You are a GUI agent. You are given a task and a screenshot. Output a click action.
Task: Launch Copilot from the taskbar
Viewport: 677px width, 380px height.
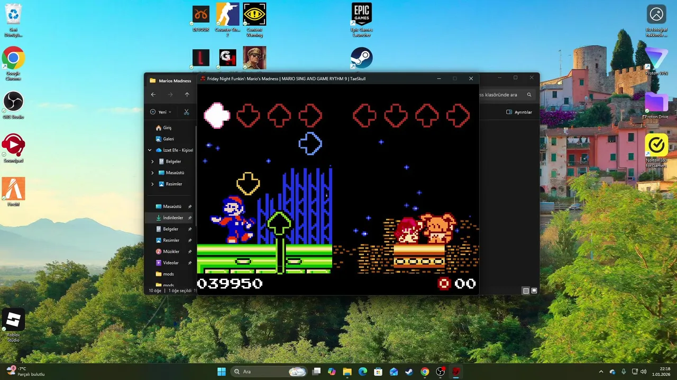pyautogui.click(x=332, y=372)
